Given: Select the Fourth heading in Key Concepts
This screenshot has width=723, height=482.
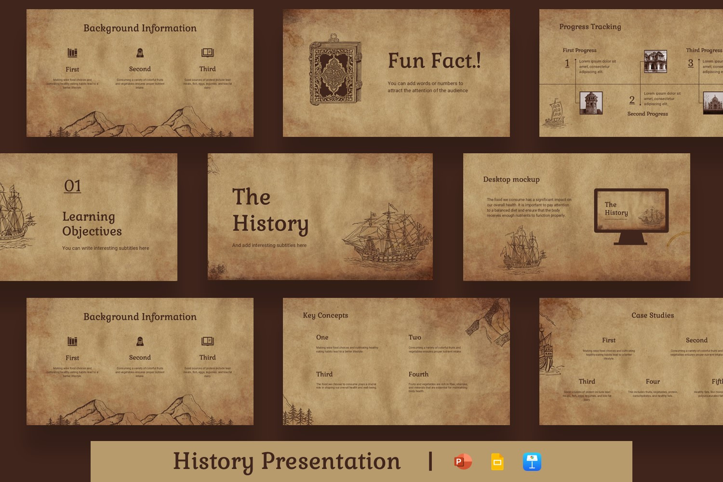Looking at the screenshot, I should (418, 374).
